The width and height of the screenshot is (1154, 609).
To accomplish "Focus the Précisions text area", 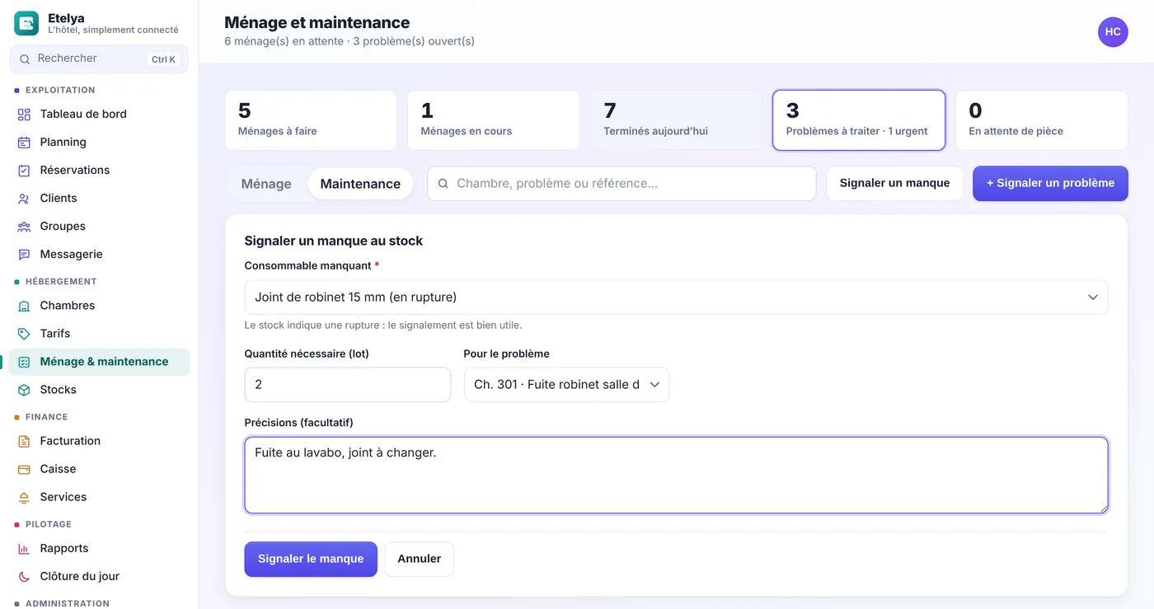I will 676,475.
